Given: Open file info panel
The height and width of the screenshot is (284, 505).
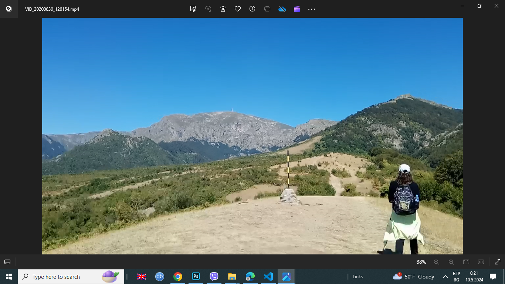Looking at the screenshot, I should pos(253,9).
